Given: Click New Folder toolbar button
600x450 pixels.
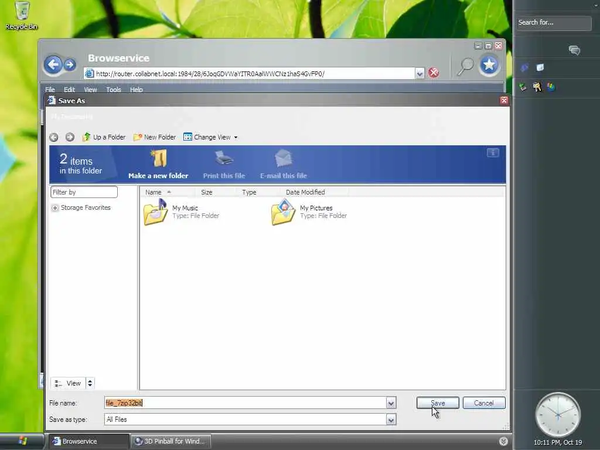Looking at the screenshot, I should [155, 137].
